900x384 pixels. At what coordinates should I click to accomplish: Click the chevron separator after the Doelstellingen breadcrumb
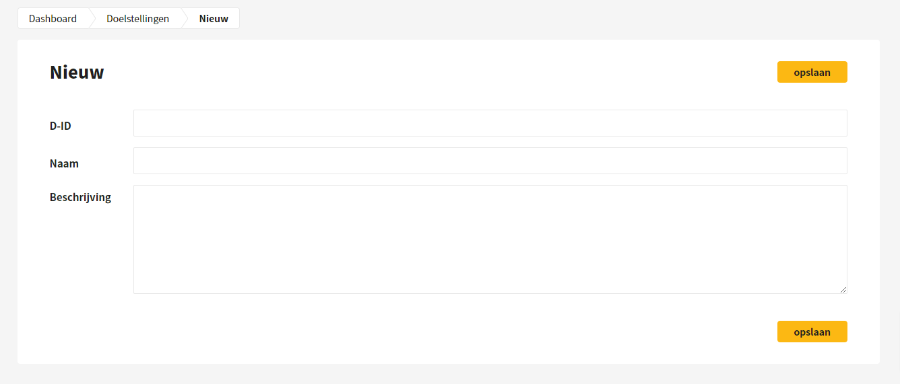point(184,19)
